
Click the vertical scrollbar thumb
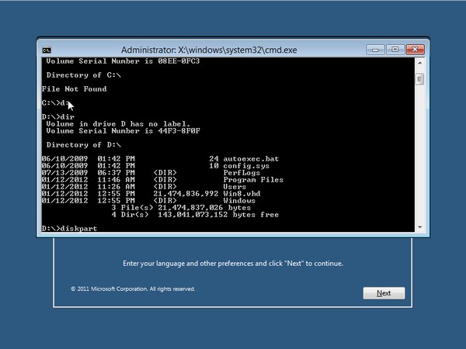point(419,78)
